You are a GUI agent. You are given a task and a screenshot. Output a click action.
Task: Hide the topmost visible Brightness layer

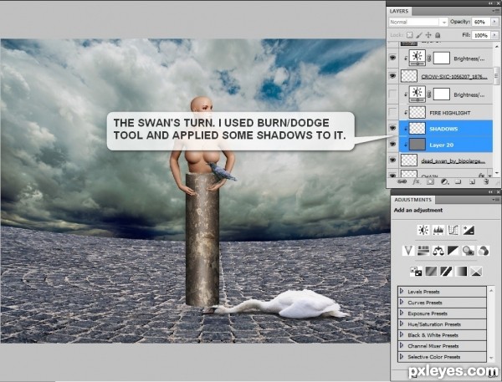click(x=393, y=58)
